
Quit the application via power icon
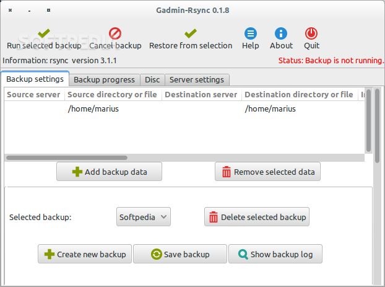pyautogui.click(x=311, y=33)
